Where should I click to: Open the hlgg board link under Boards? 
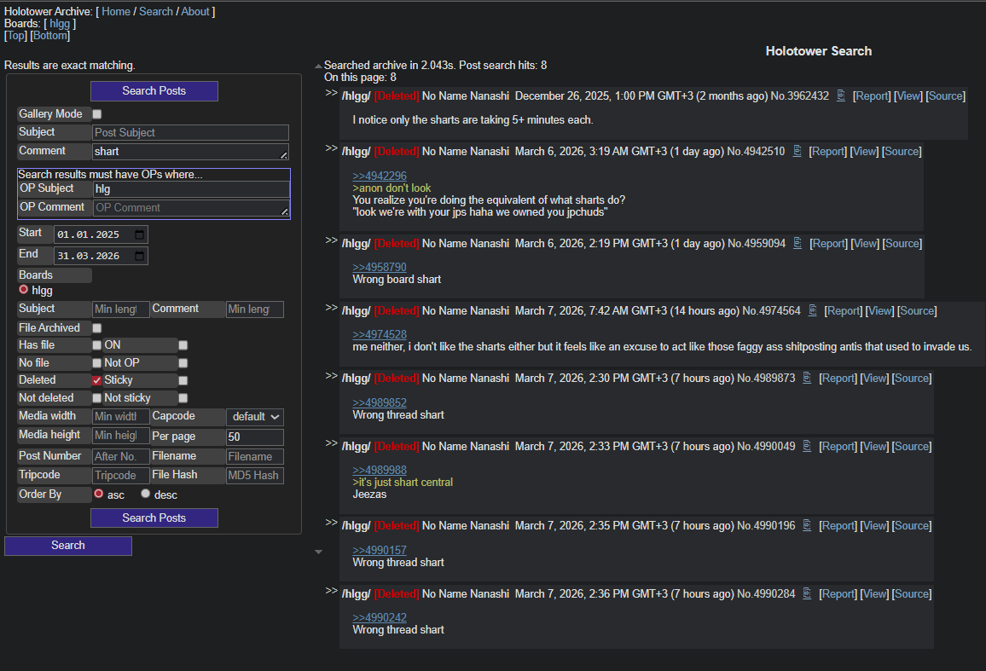pyautogui.click(x=60, y=23)
